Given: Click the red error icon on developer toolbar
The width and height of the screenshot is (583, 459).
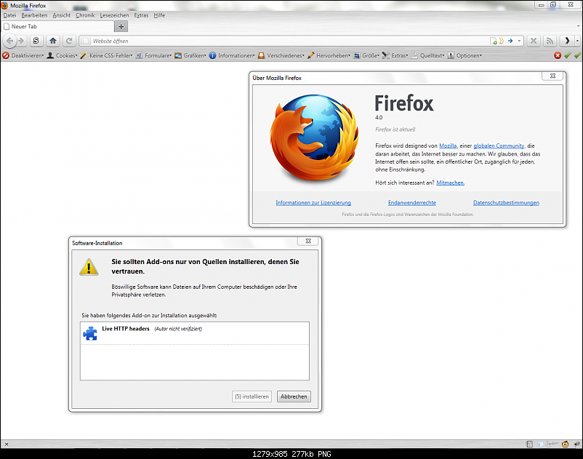Looking at the screenshot, I should pos(558,55).
